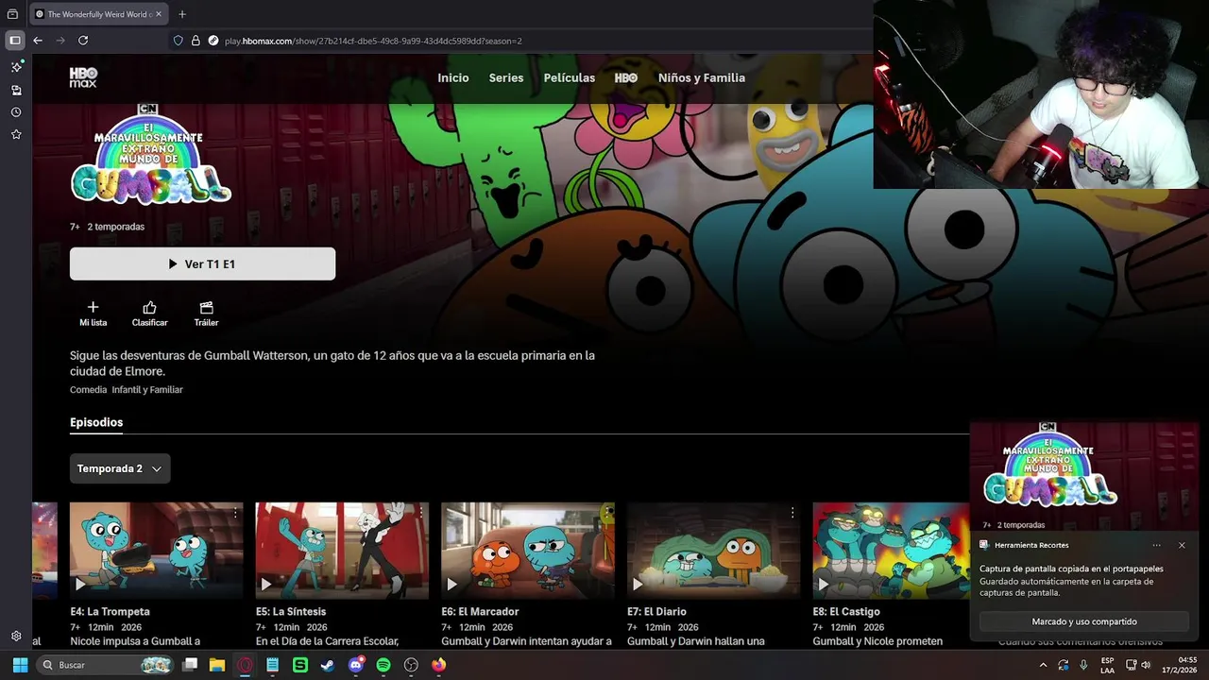Open the Comedia genre link
The width and height of the screenshot is (1209, 680).
coord(88,389)
